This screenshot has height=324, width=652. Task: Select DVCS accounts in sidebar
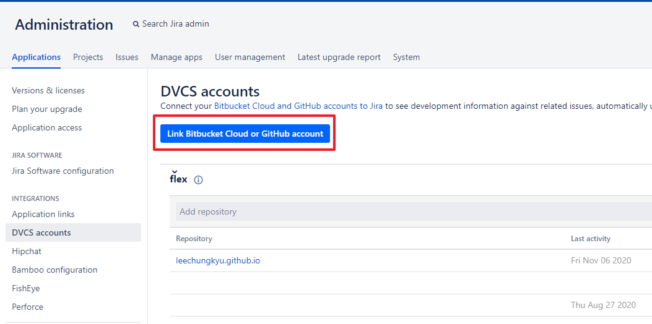pos(73,232)
